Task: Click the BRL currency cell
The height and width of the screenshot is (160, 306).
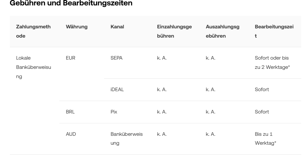Action: [x=70, y=112]
